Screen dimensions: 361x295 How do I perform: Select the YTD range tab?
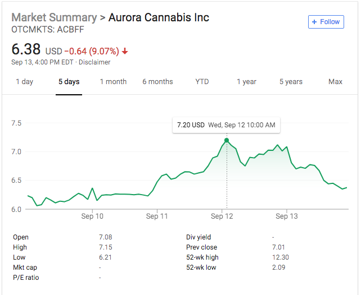point(202,82)
